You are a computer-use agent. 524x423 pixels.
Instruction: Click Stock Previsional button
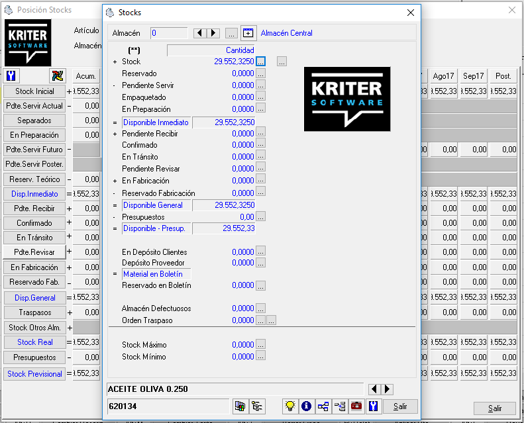[x=34, y=374]
